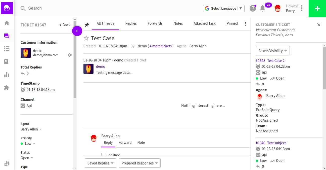Viewport: 326px width, 170px height.
Task: Tick the CC/BCC checkbox
Action: 104,155
